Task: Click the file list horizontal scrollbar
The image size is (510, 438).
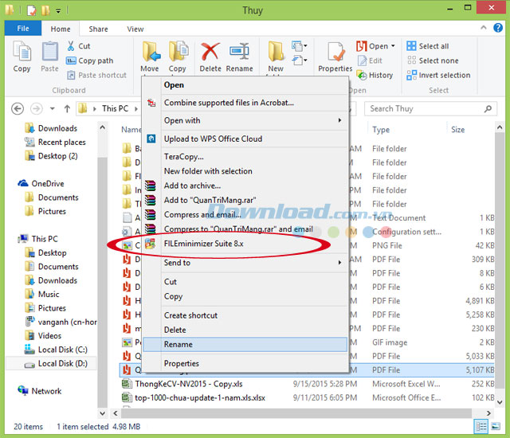Action: (296, 413)
